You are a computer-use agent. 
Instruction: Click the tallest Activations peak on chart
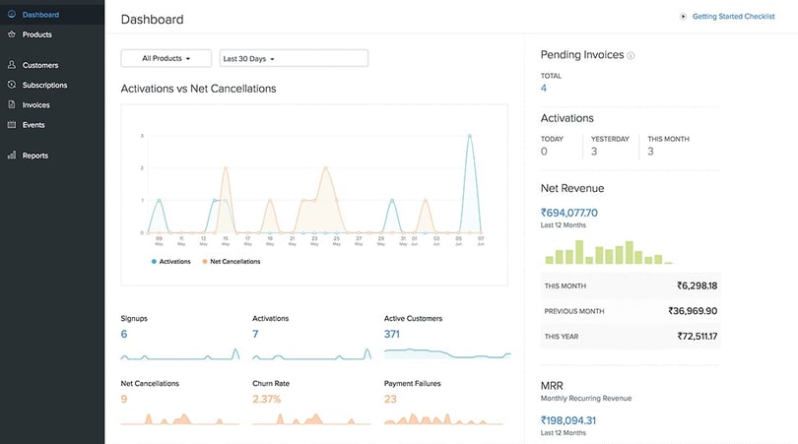(x=470, y=136)
